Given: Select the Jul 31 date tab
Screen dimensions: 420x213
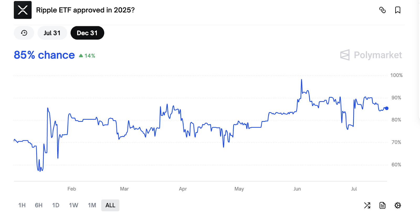Looking at the screenshot, I should tap(52, 33).
